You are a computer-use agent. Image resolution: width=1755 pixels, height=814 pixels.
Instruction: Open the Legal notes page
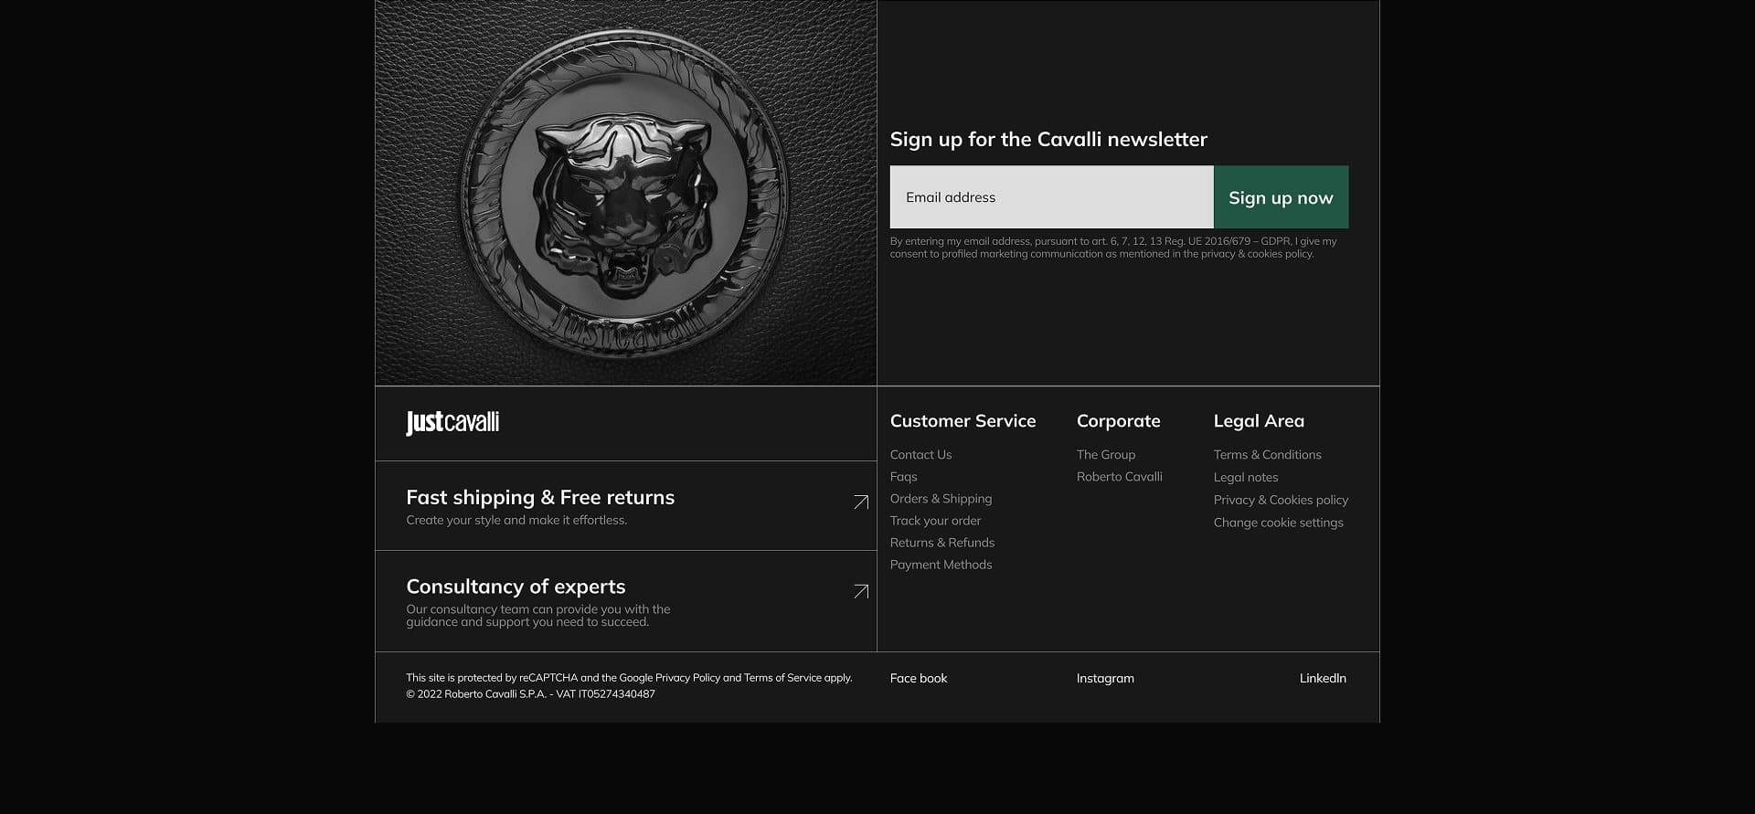tap(1245, 478)
